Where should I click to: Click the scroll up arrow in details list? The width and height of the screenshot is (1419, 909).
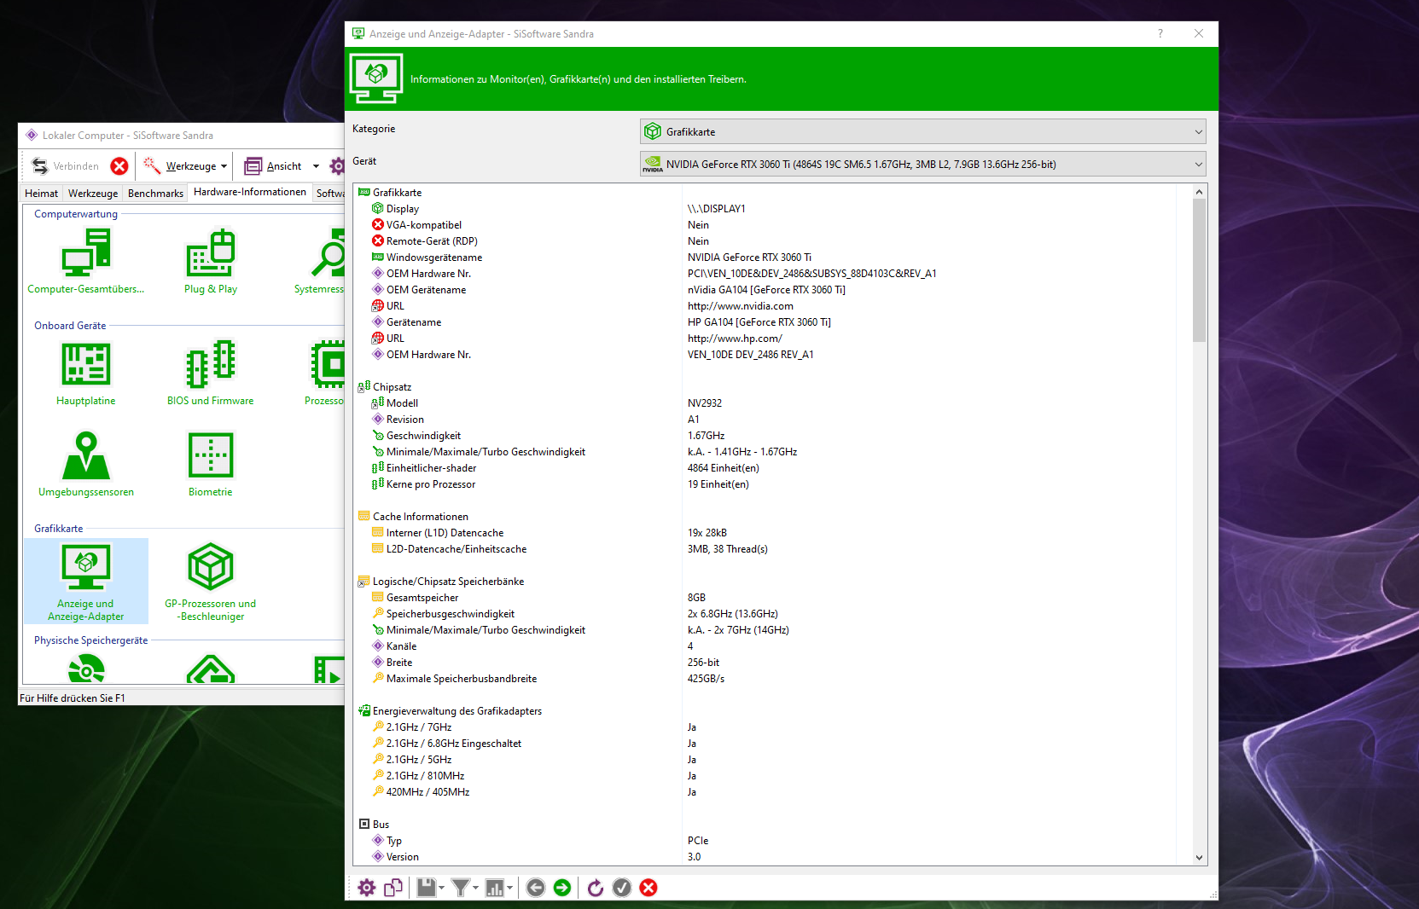1199,192
